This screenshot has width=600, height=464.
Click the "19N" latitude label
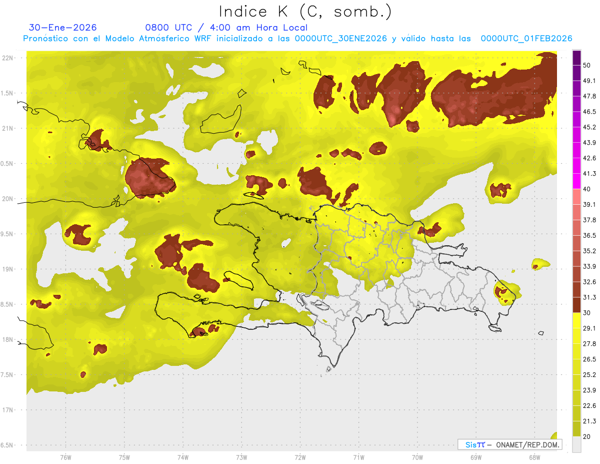point(8,269)
